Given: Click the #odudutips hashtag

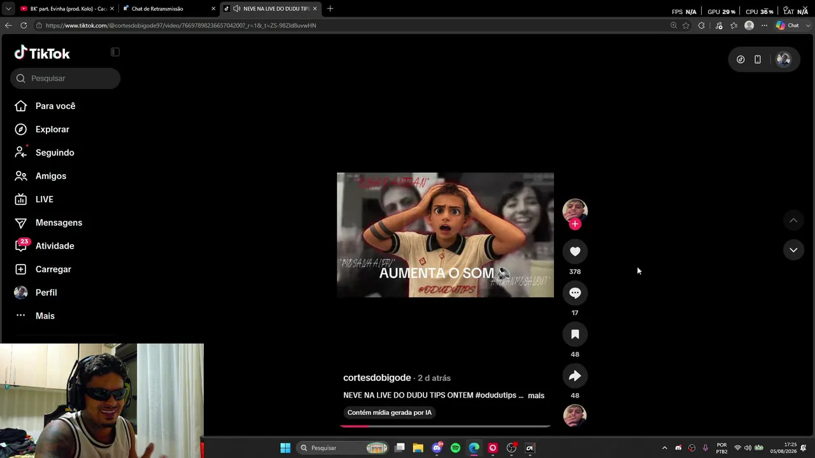Looking at the screenshot, I should click(495, 396).
